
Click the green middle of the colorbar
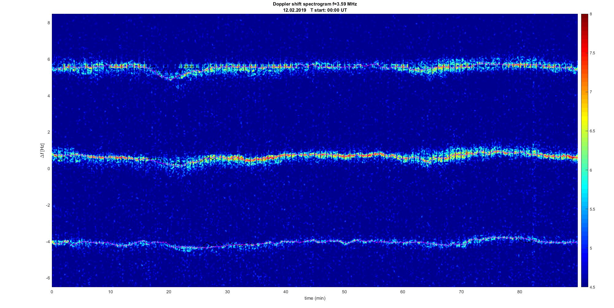[x=585, y=150]
